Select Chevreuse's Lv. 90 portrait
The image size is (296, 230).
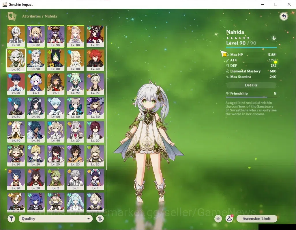56,36
